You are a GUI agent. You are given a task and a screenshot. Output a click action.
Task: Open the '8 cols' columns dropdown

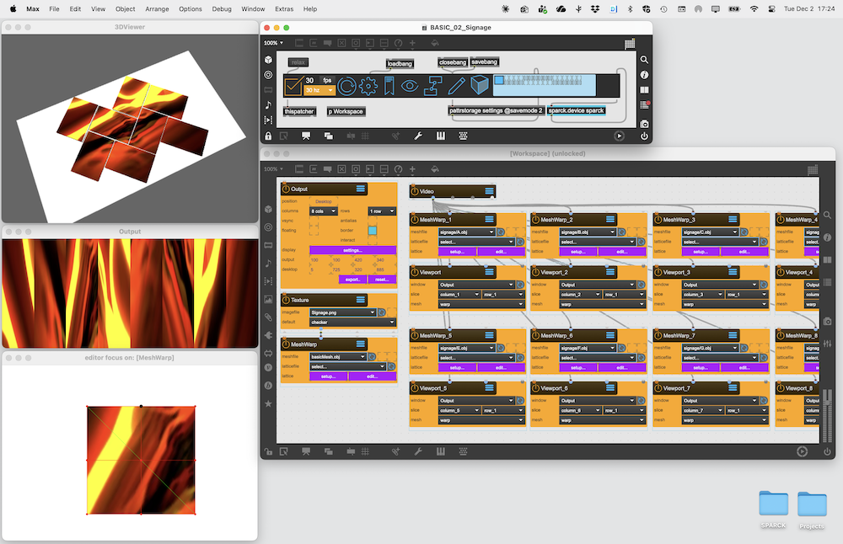pyautogui.click(x=324, y=211)
